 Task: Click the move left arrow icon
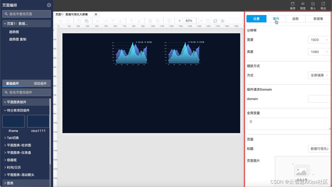[98, 21]
